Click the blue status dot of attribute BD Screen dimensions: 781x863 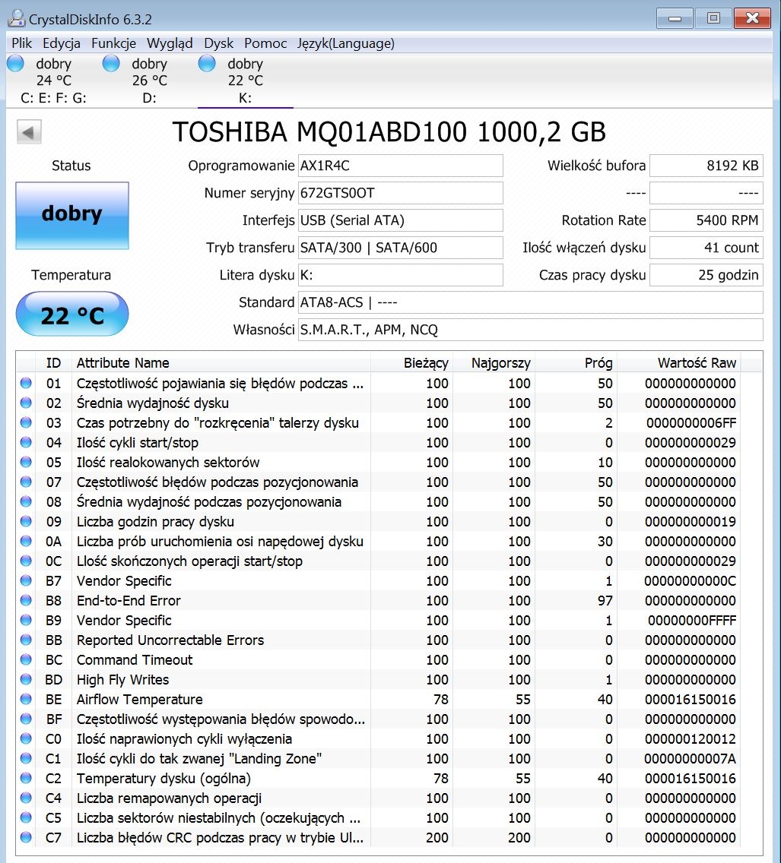[x=26, y=679]
